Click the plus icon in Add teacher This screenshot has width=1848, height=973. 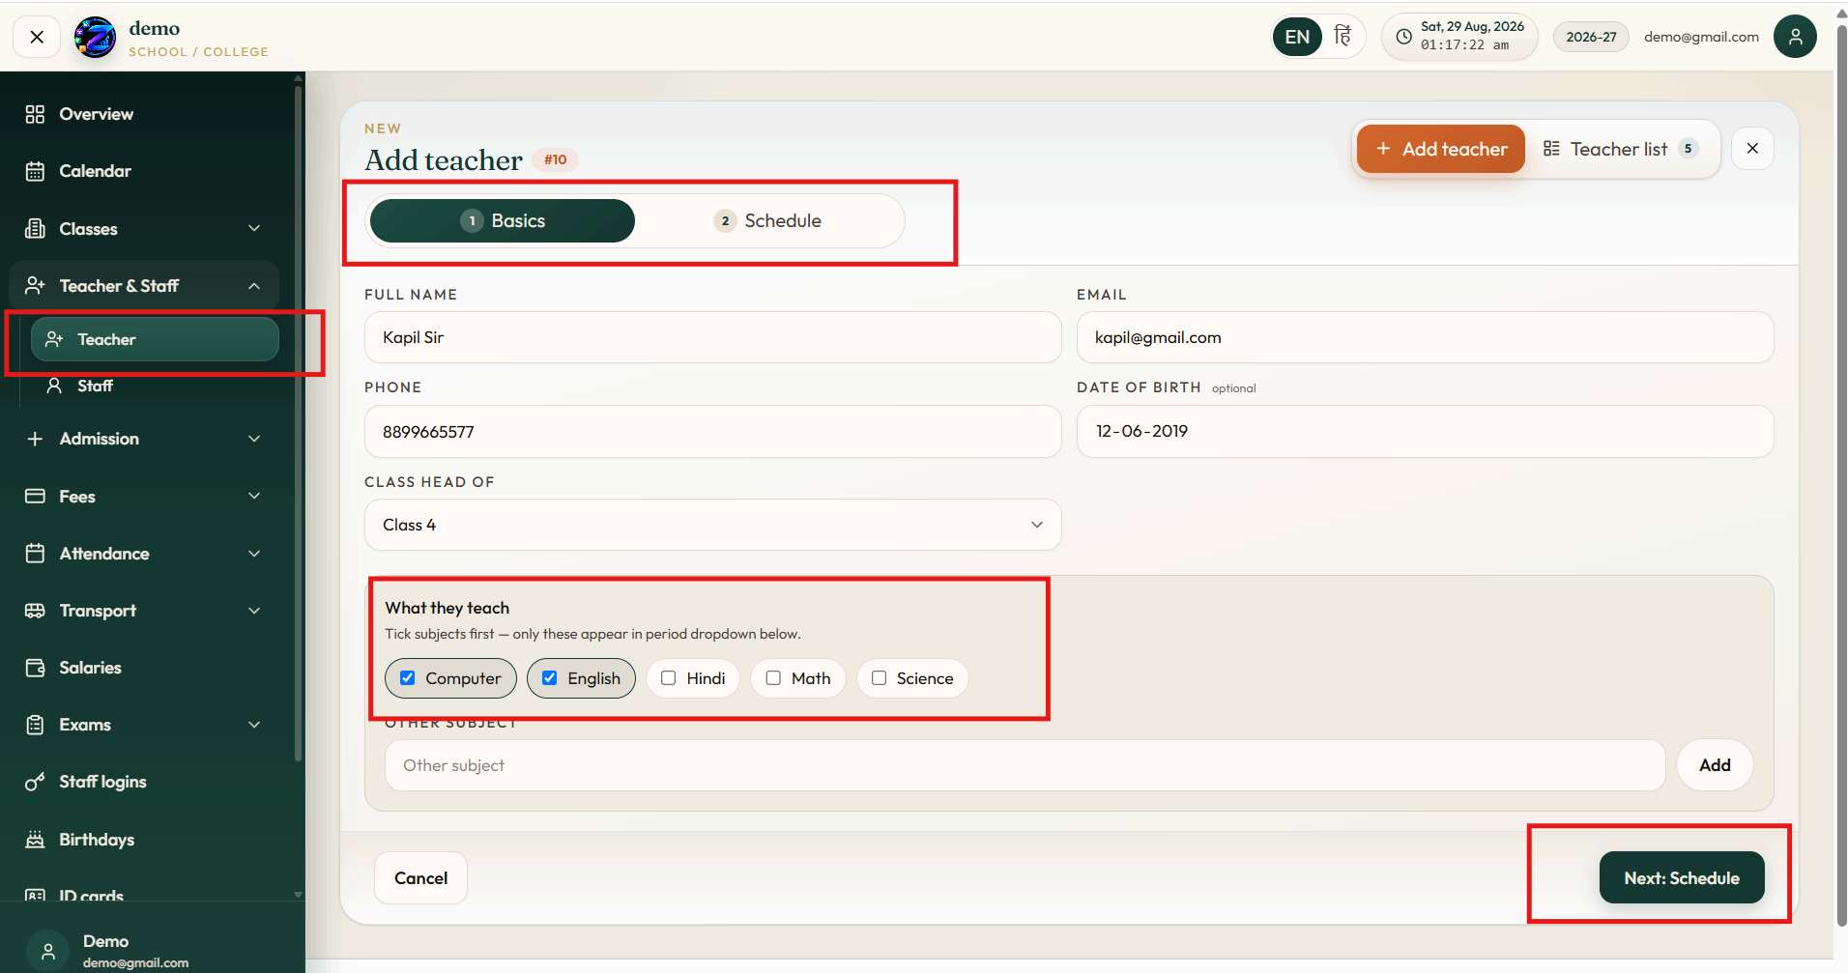pos(1383,149)
